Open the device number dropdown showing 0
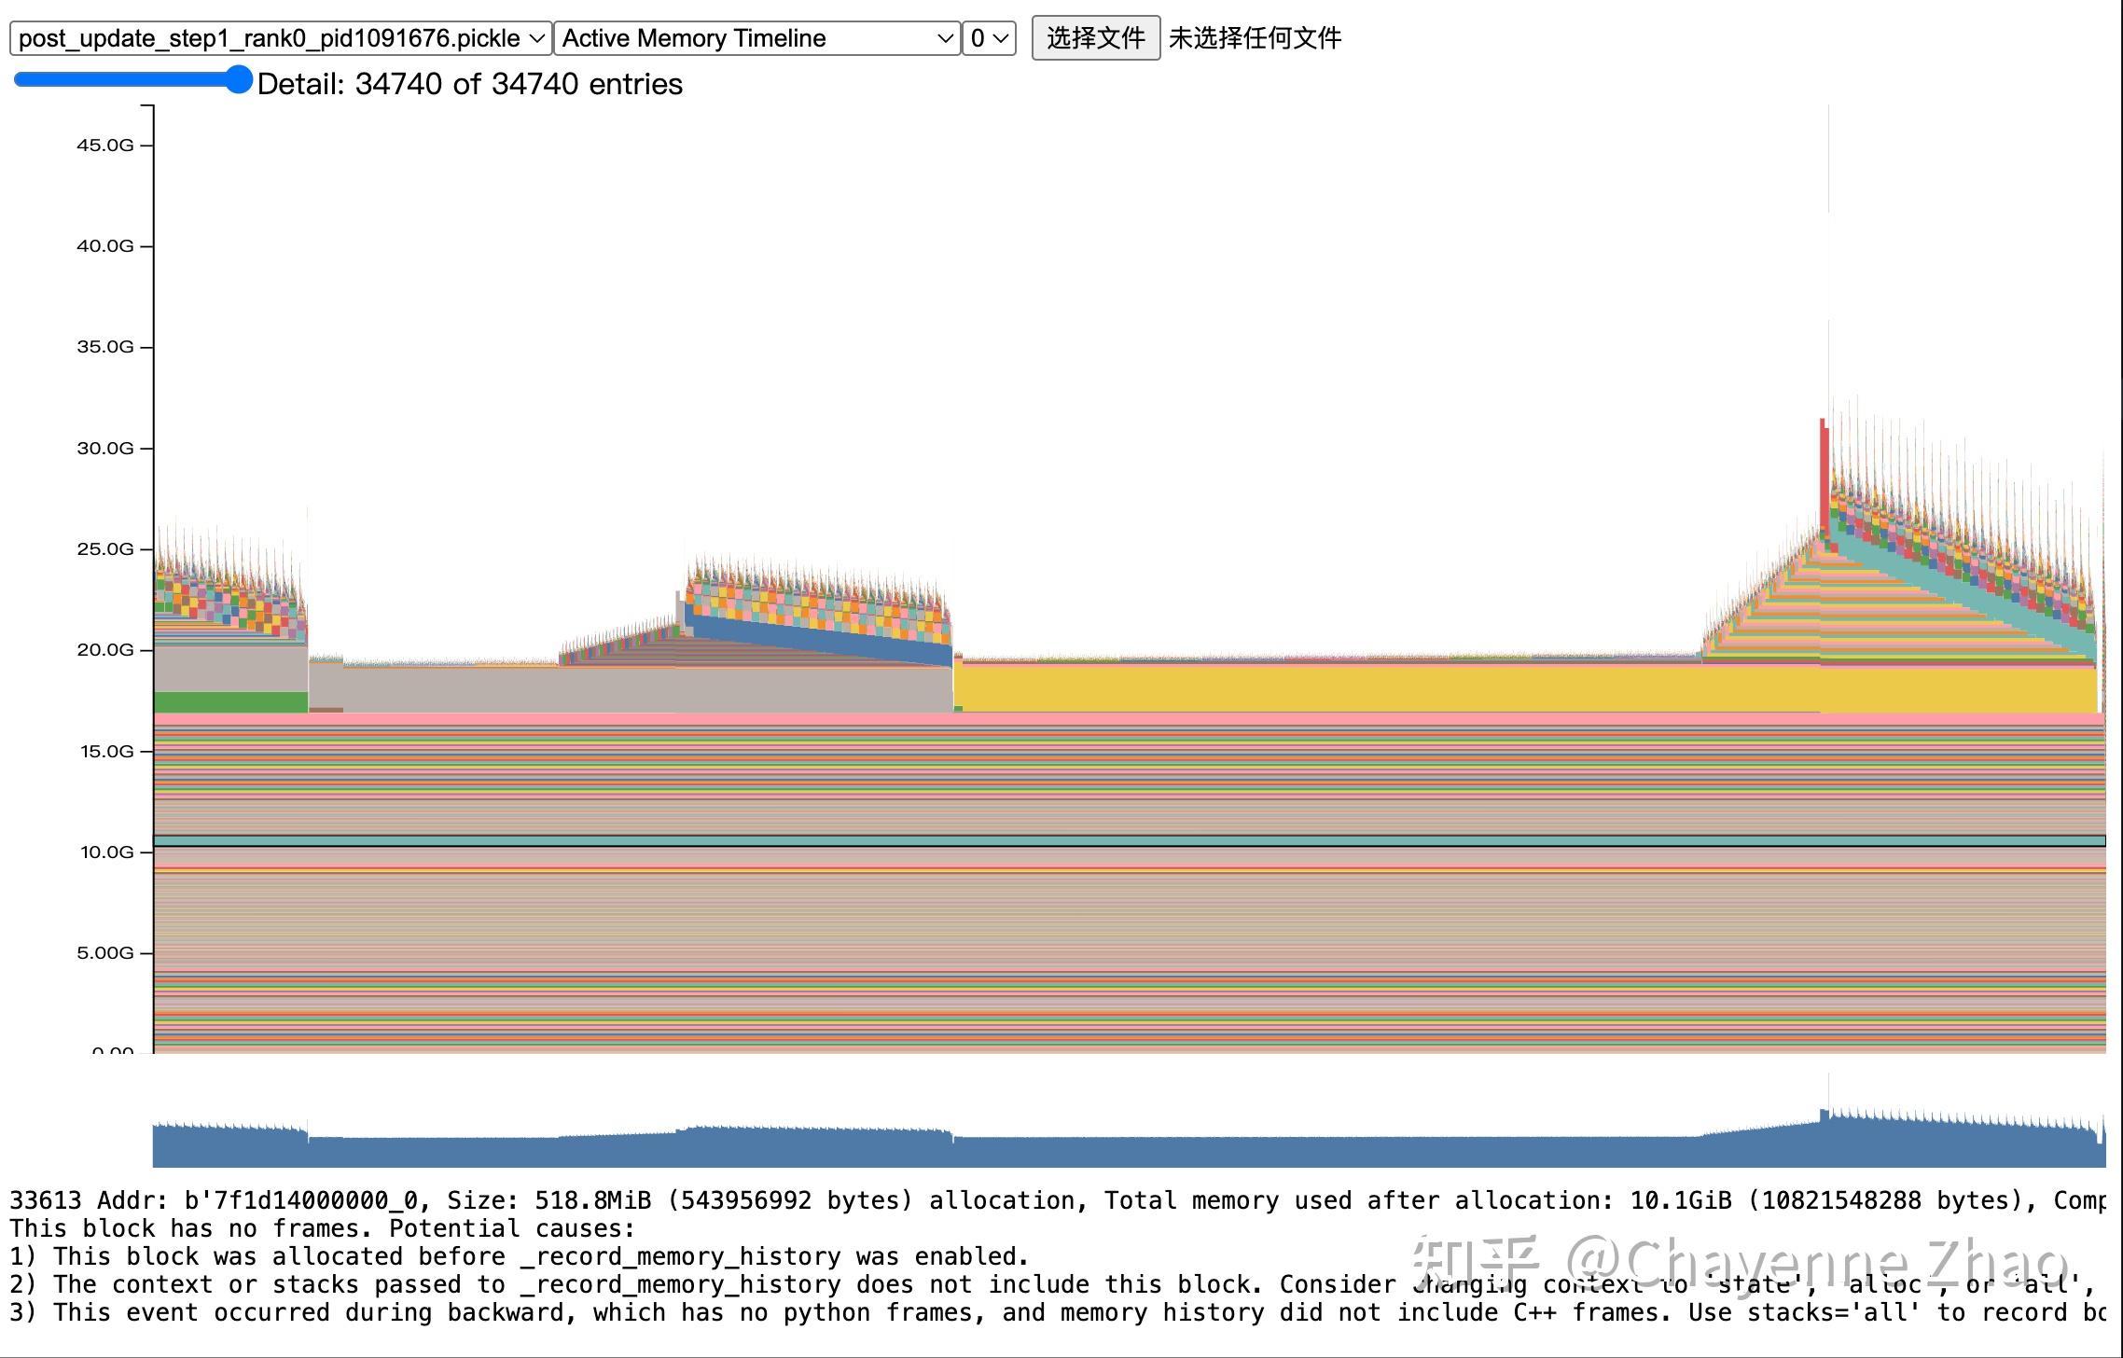This screenshot has height=1358, width=2123. coord(989,38)
